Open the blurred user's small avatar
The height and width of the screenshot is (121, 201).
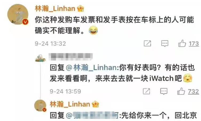click(x=40, y=58)
